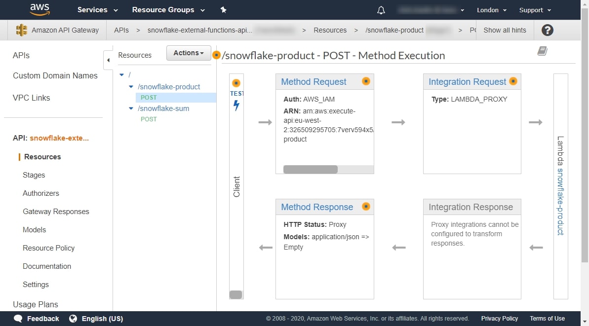
Task: Go to APIs in the sidebar
Action: coord(21,56)
